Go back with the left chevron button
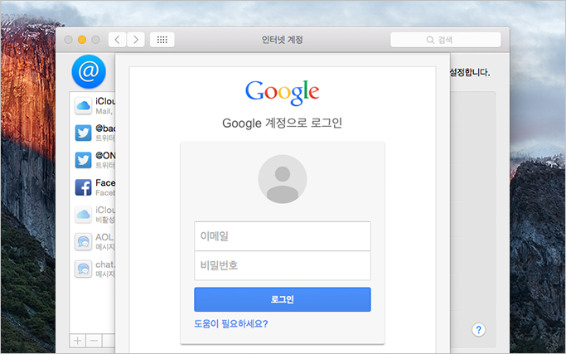Screen dimensions: 566x354 coord(118,40)
